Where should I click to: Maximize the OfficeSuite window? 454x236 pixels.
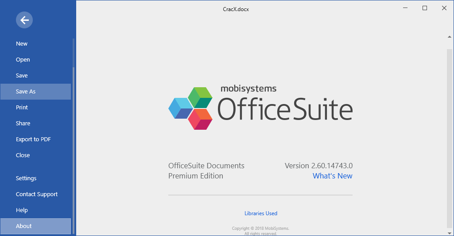(425, 8)
